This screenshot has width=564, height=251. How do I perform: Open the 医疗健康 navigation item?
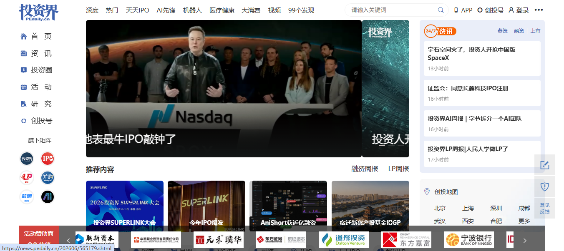[222, 10]
